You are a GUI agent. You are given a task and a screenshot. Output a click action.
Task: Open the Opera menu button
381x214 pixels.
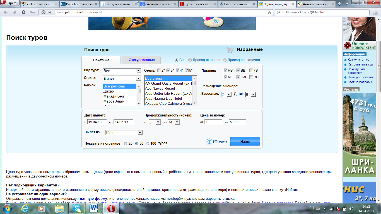pos(10,3)
